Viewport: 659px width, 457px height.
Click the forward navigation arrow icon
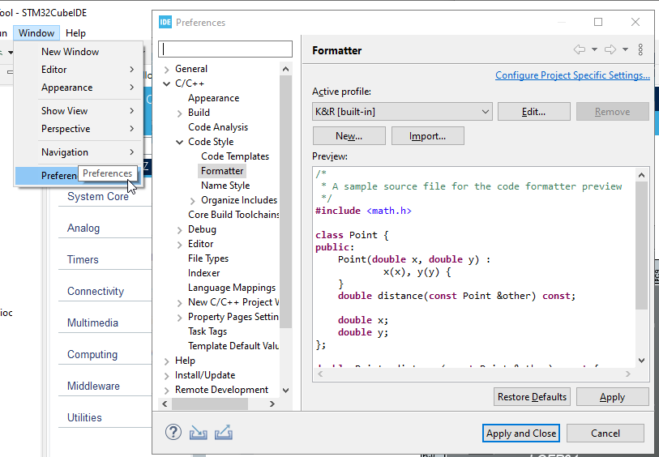610,50
